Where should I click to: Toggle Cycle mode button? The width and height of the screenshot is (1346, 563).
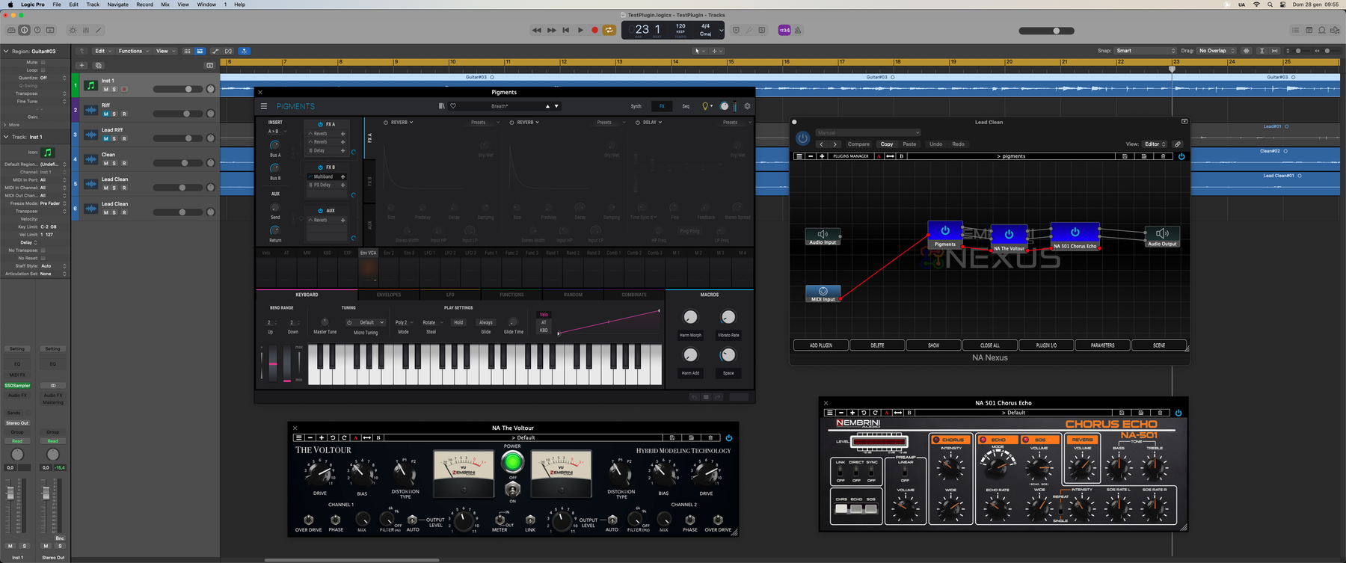(x=609, y=31)
